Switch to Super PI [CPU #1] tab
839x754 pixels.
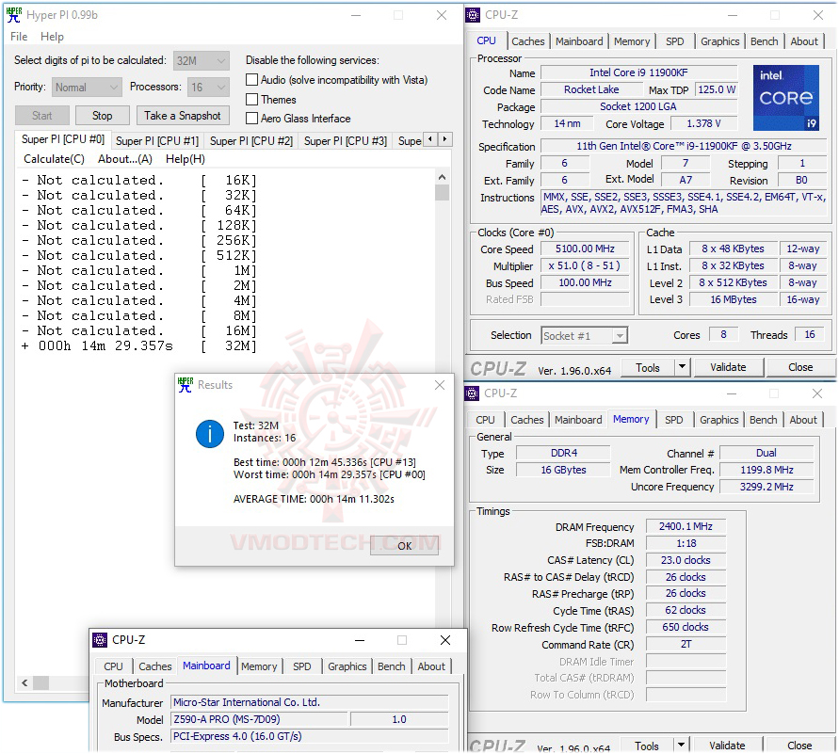tap(156, 140)
